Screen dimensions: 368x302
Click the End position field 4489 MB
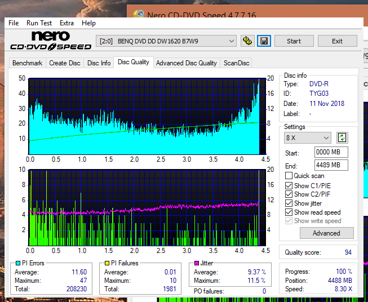coord(331,165)
